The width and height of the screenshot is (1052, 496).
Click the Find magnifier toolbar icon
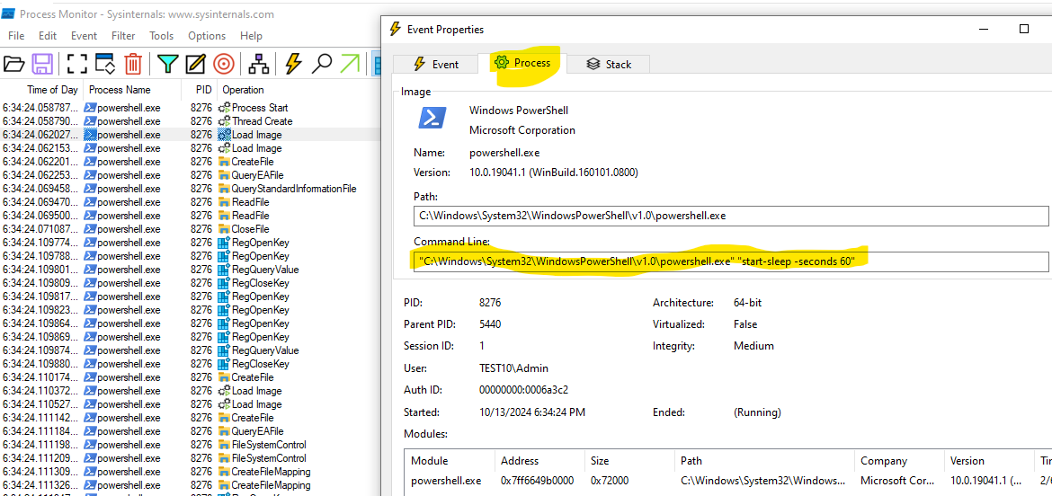[323, 64]
